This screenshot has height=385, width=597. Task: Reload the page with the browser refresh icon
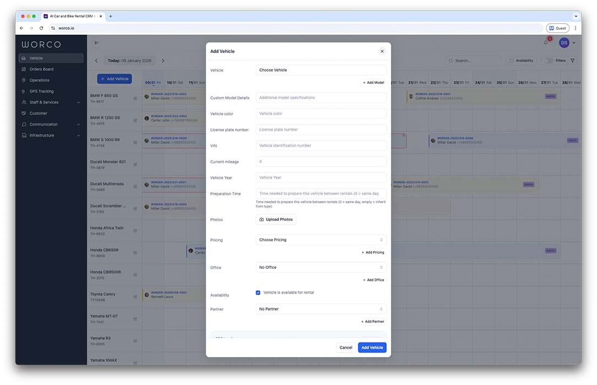click(x=41, y=28)
